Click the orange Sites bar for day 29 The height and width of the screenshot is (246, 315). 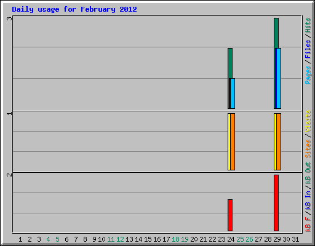tap(279, 141)
